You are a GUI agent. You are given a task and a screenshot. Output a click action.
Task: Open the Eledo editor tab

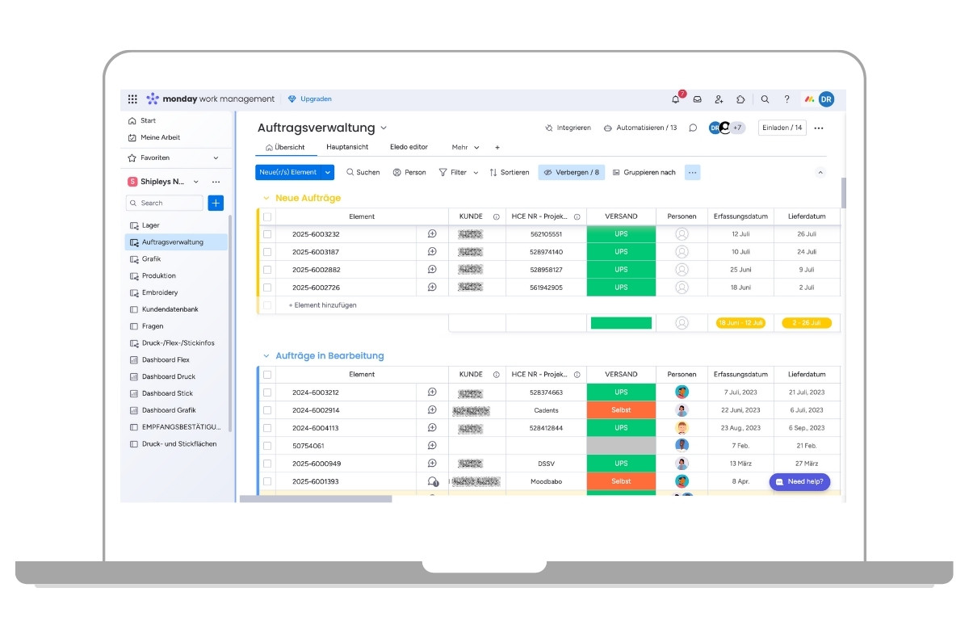click(x=409, y=147)
